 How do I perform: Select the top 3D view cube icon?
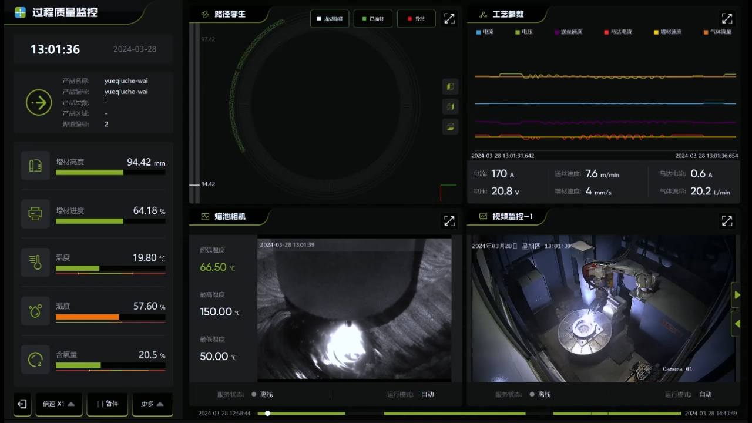[450, 87]
